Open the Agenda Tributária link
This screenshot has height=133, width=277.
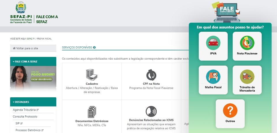tap(24, 110)
